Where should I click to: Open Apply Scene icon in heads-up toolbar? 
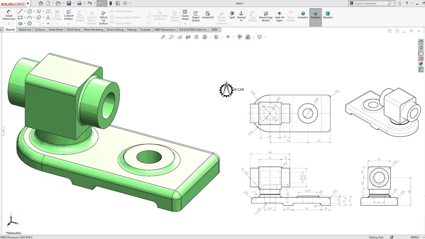coord(248,37)
